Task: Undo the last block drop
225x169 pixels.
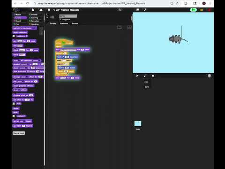Action: [x=120, y=28]
